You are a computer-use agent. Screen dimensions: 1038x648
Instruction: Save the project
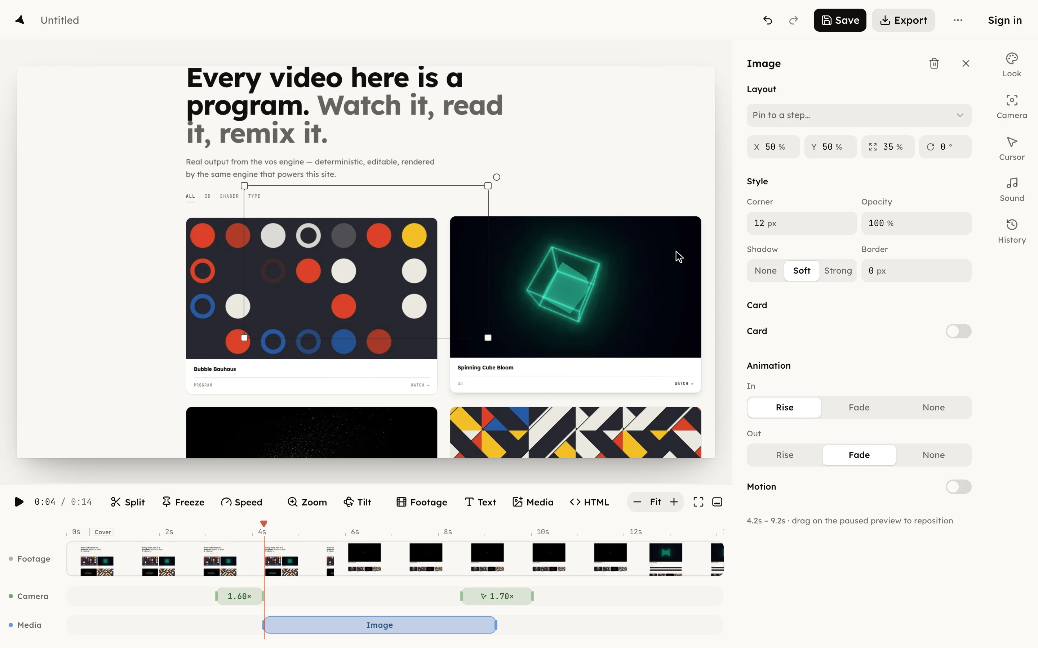[x=839, y=20]
